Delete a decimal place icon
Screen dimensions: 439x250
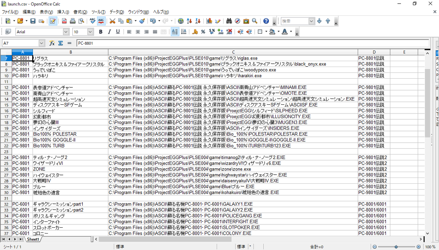tap(229, 32)
